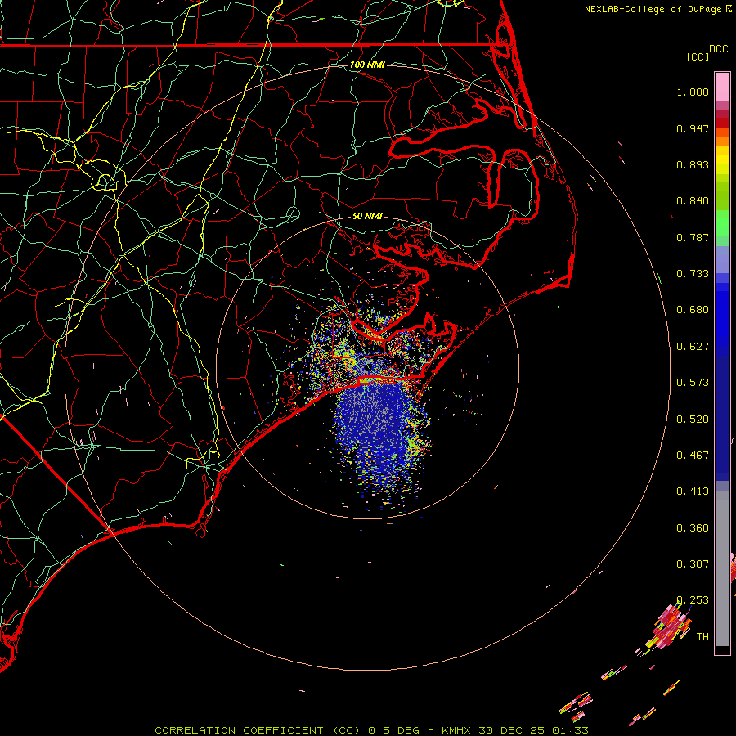Click the 0.893 legend value
The image size is (736, 736).
tap(693, 164)
